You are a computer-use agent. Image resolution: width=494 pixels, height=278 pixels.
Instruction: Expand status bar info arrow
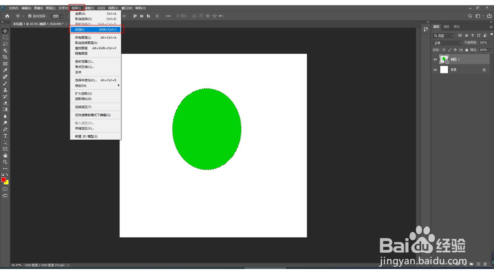(x=68, y=265)
